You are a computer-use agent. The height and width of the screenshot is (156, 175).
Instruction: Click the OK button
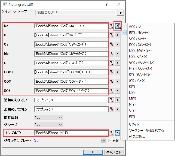93,152
